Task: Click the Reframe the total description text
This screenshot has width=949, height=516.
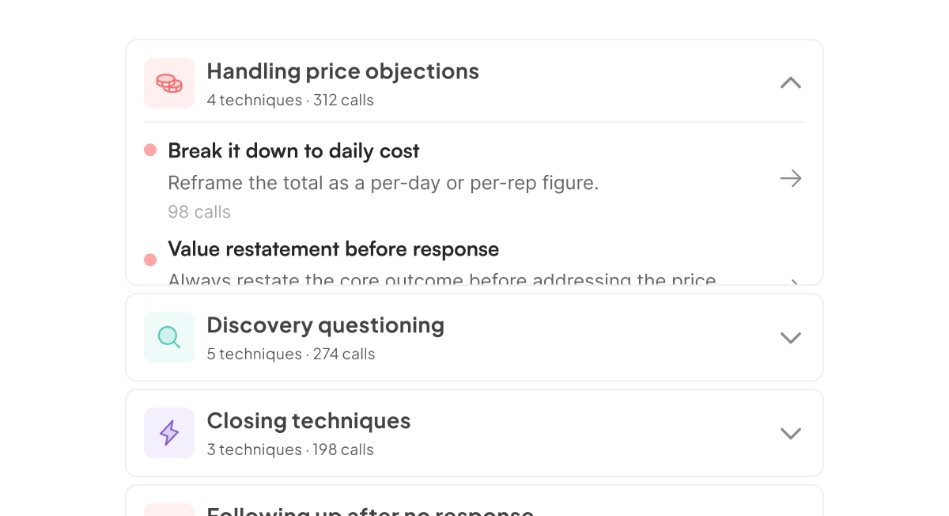Action: (x=383, y=184)
